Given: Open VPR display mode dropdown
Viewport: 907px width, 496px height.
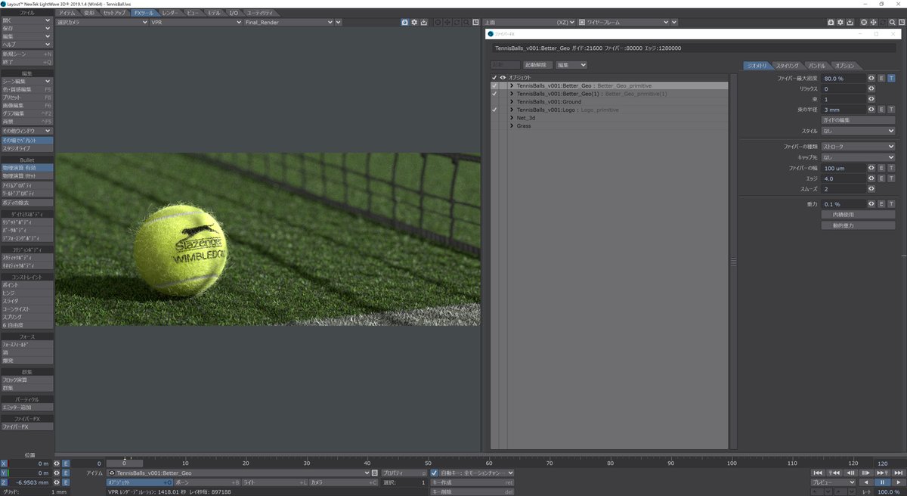Looking at the screenshot, I should [x=196, y=23].
